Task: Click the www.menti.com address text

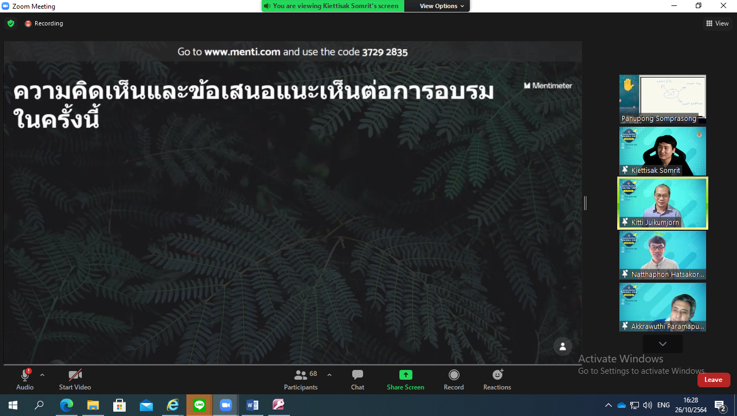Action: tap(242, 52)
